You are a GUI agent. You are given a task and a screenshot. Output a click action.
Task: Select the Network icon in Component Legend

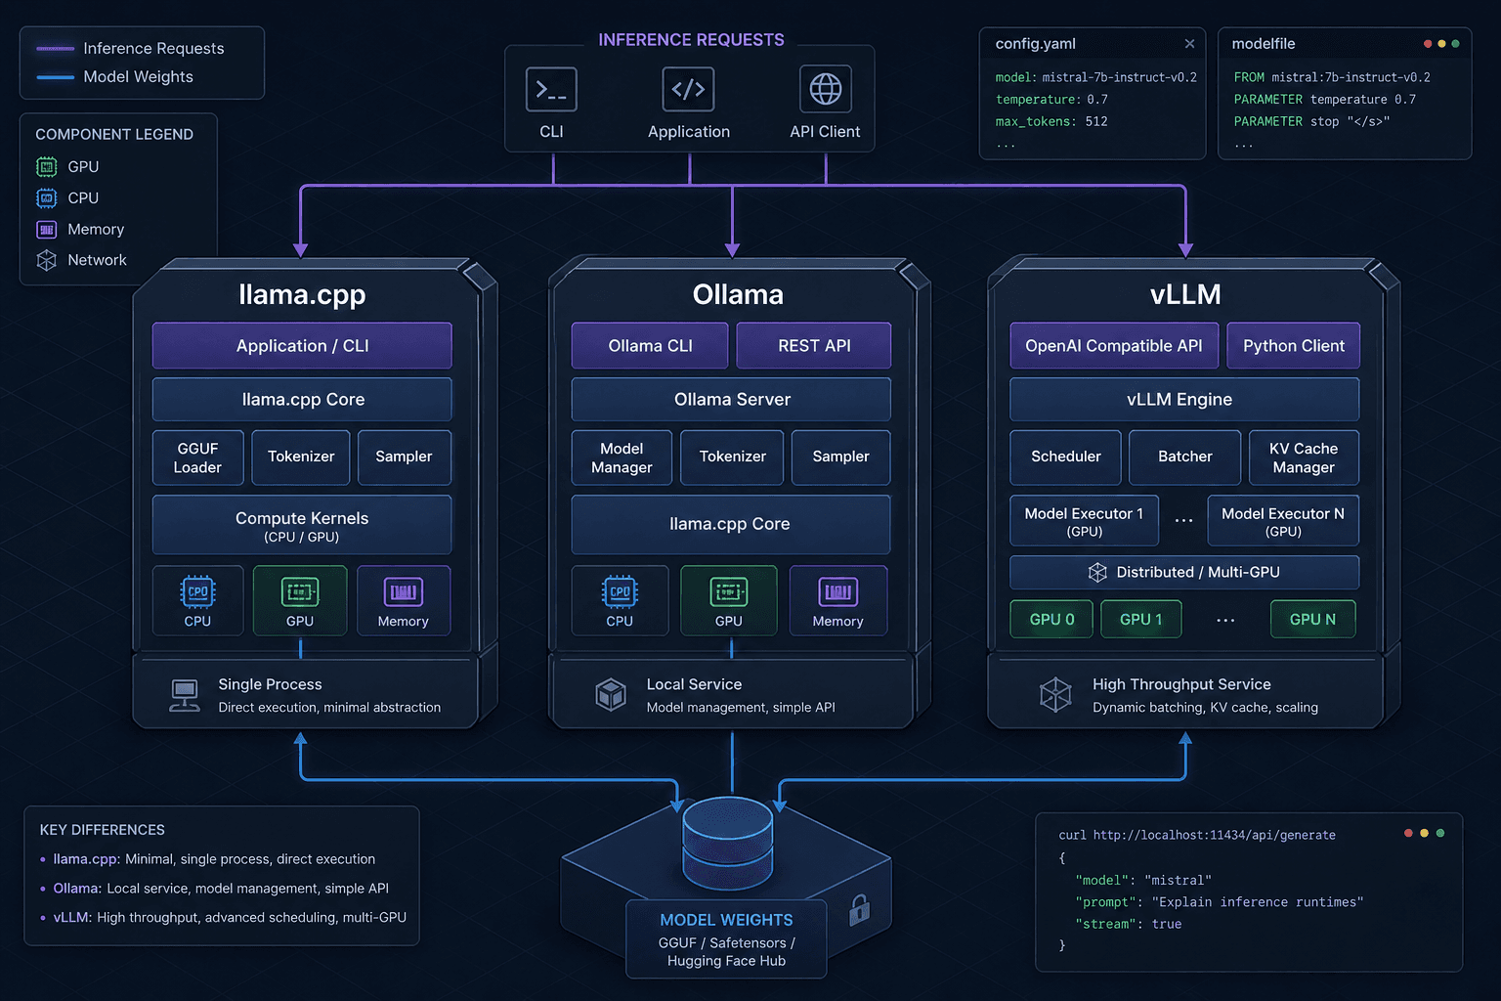coord(46,260)
